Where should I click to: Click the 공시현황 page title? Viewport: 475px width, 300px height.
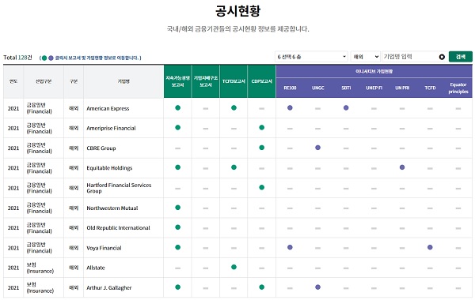237,11
